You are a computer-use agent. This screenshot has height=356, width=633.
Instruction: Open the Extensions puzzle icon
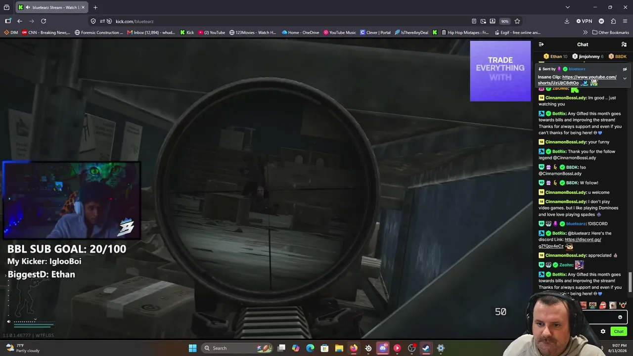click(613, 21)
